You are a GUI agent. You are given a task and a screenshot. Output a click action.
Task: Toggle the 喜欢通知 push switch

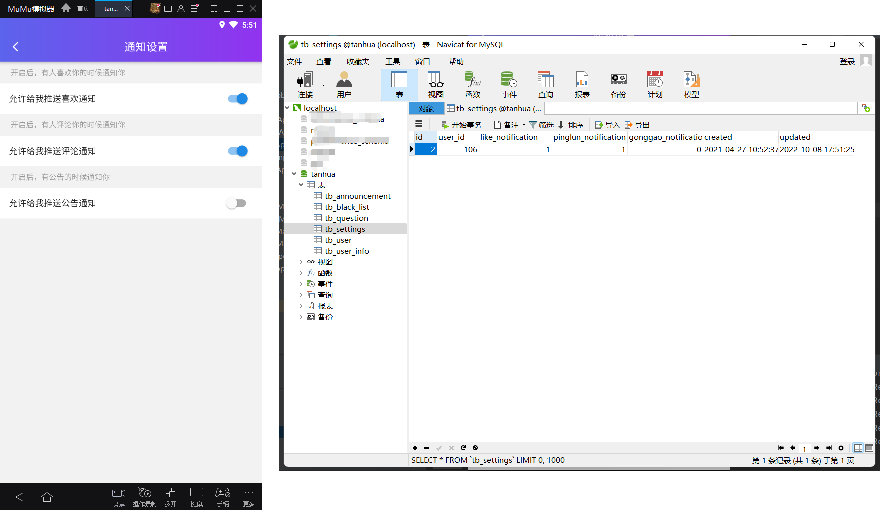point(238,99)
